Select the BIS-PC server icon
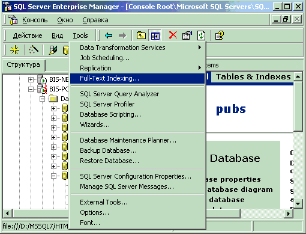The width and height of the screenshot is (306, 234). coord(42,89)
